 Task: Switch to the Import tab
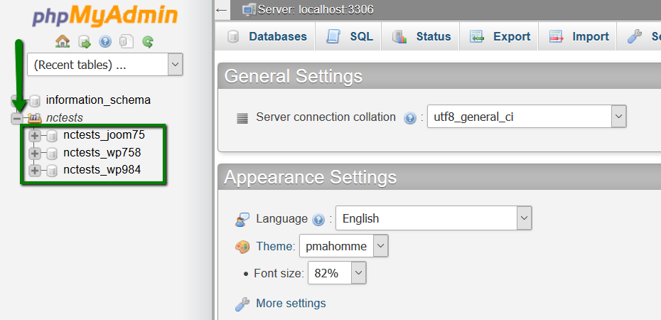coord(578,37)
